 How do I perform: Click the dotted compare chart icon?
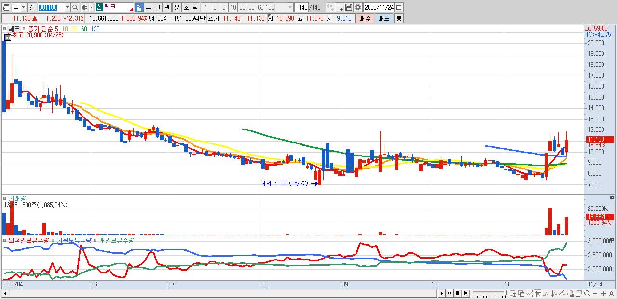click(529, 293)
